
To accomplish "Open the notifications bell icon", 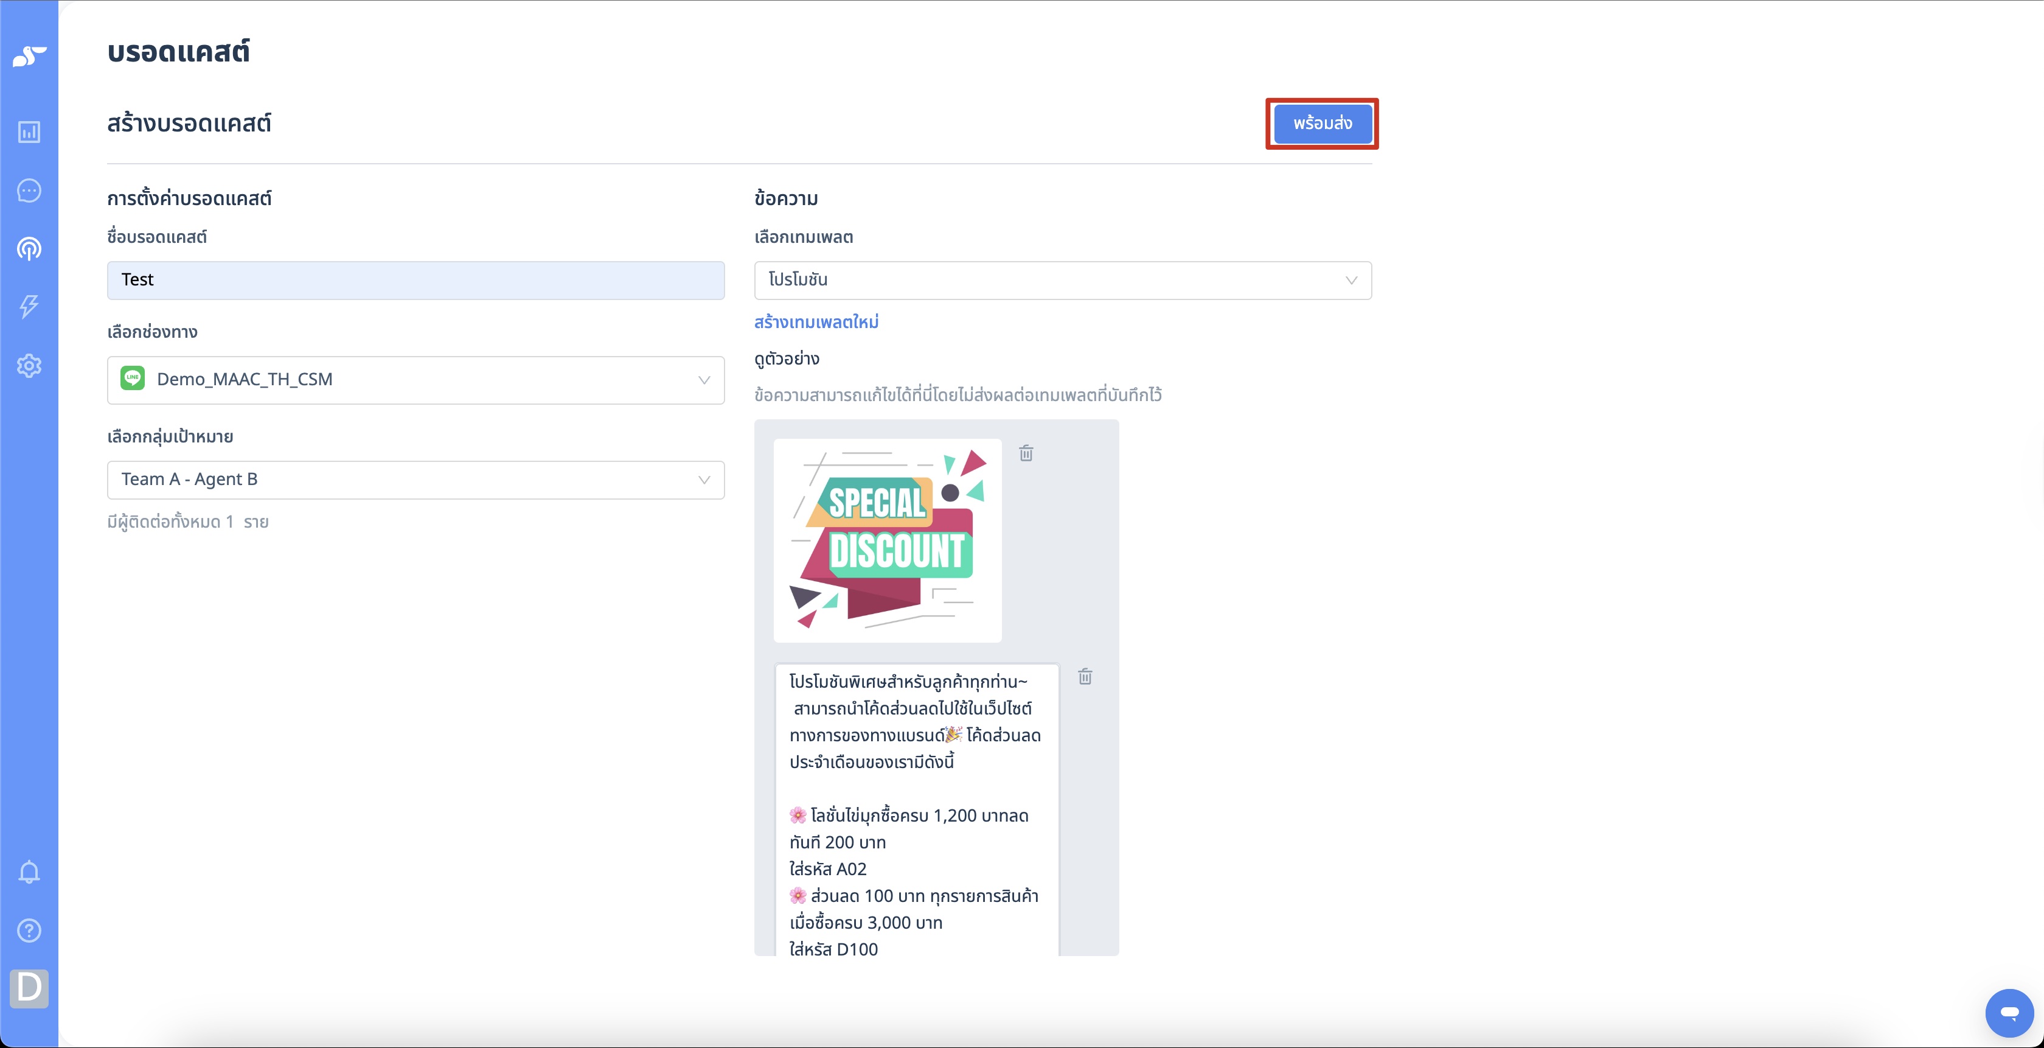I will 29,872.
